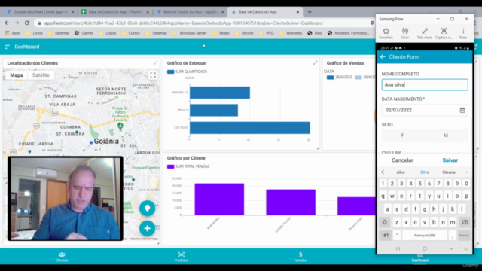Viewport: 482px width, 271px height.
Task: Hide the phone keyboard down chevron
Action: pyautogui.click(x=451, y=248)
